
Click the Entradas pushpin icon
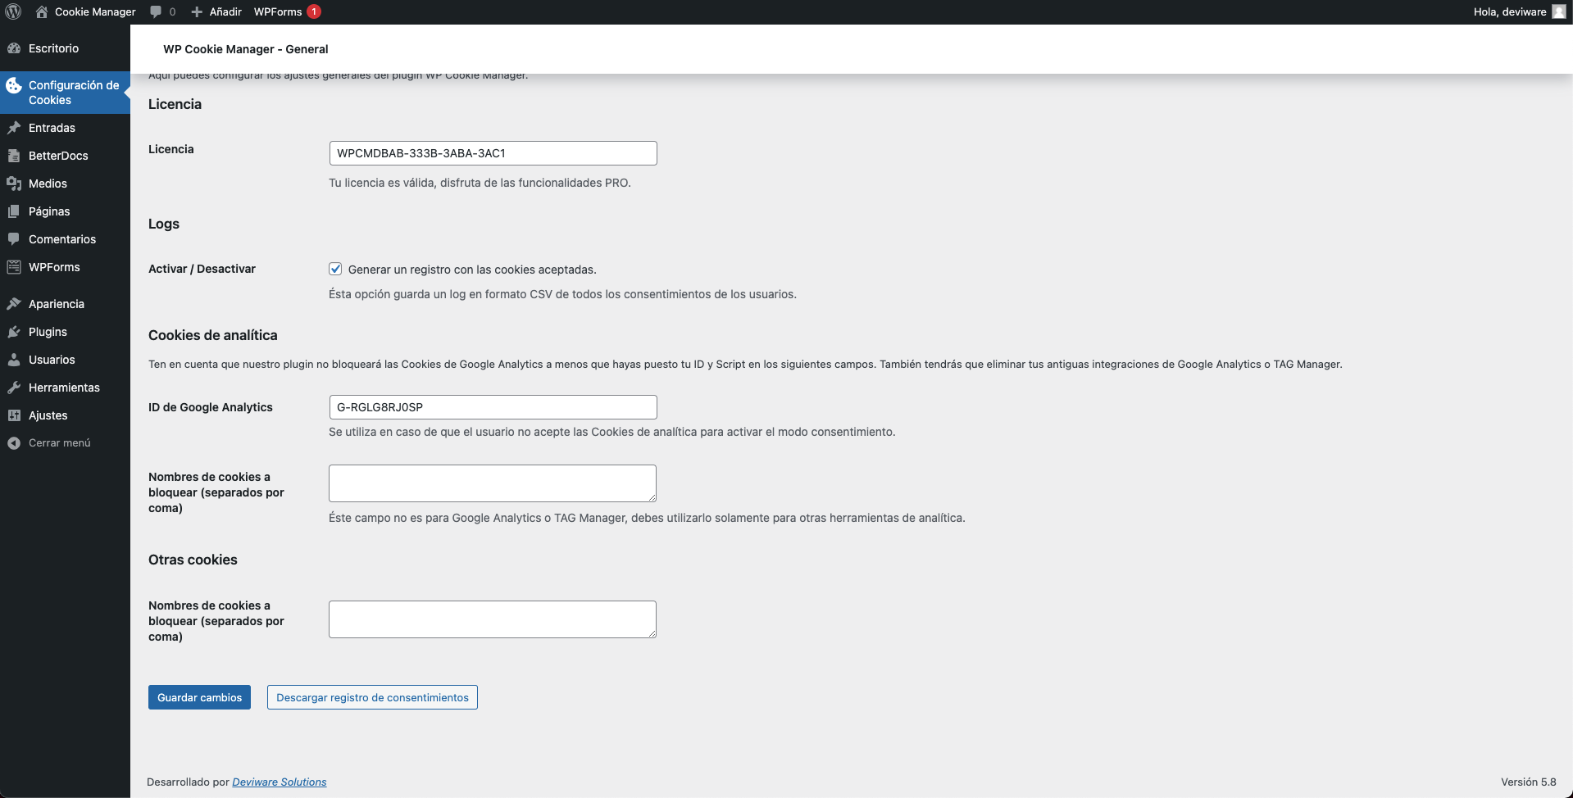pyautogui.click(x=14, y=128)
